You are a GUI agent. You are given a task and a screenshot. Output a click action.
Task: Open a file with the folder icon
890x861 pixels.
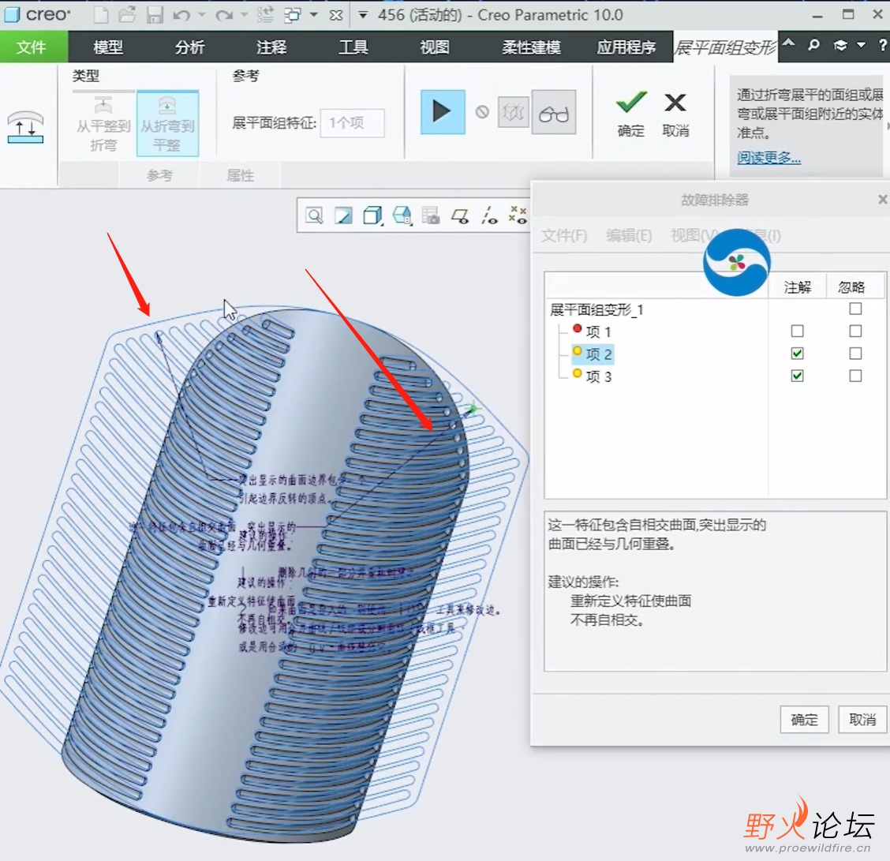pyautogui.click(x=127, y=15)
